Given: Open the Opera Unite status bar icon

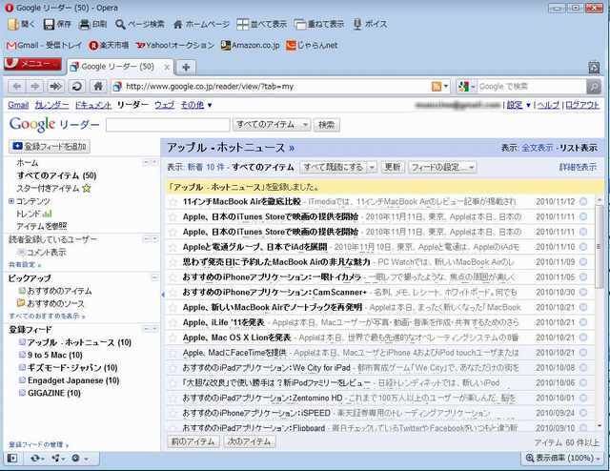Looking at the screenshot, I should click(58, 459).
